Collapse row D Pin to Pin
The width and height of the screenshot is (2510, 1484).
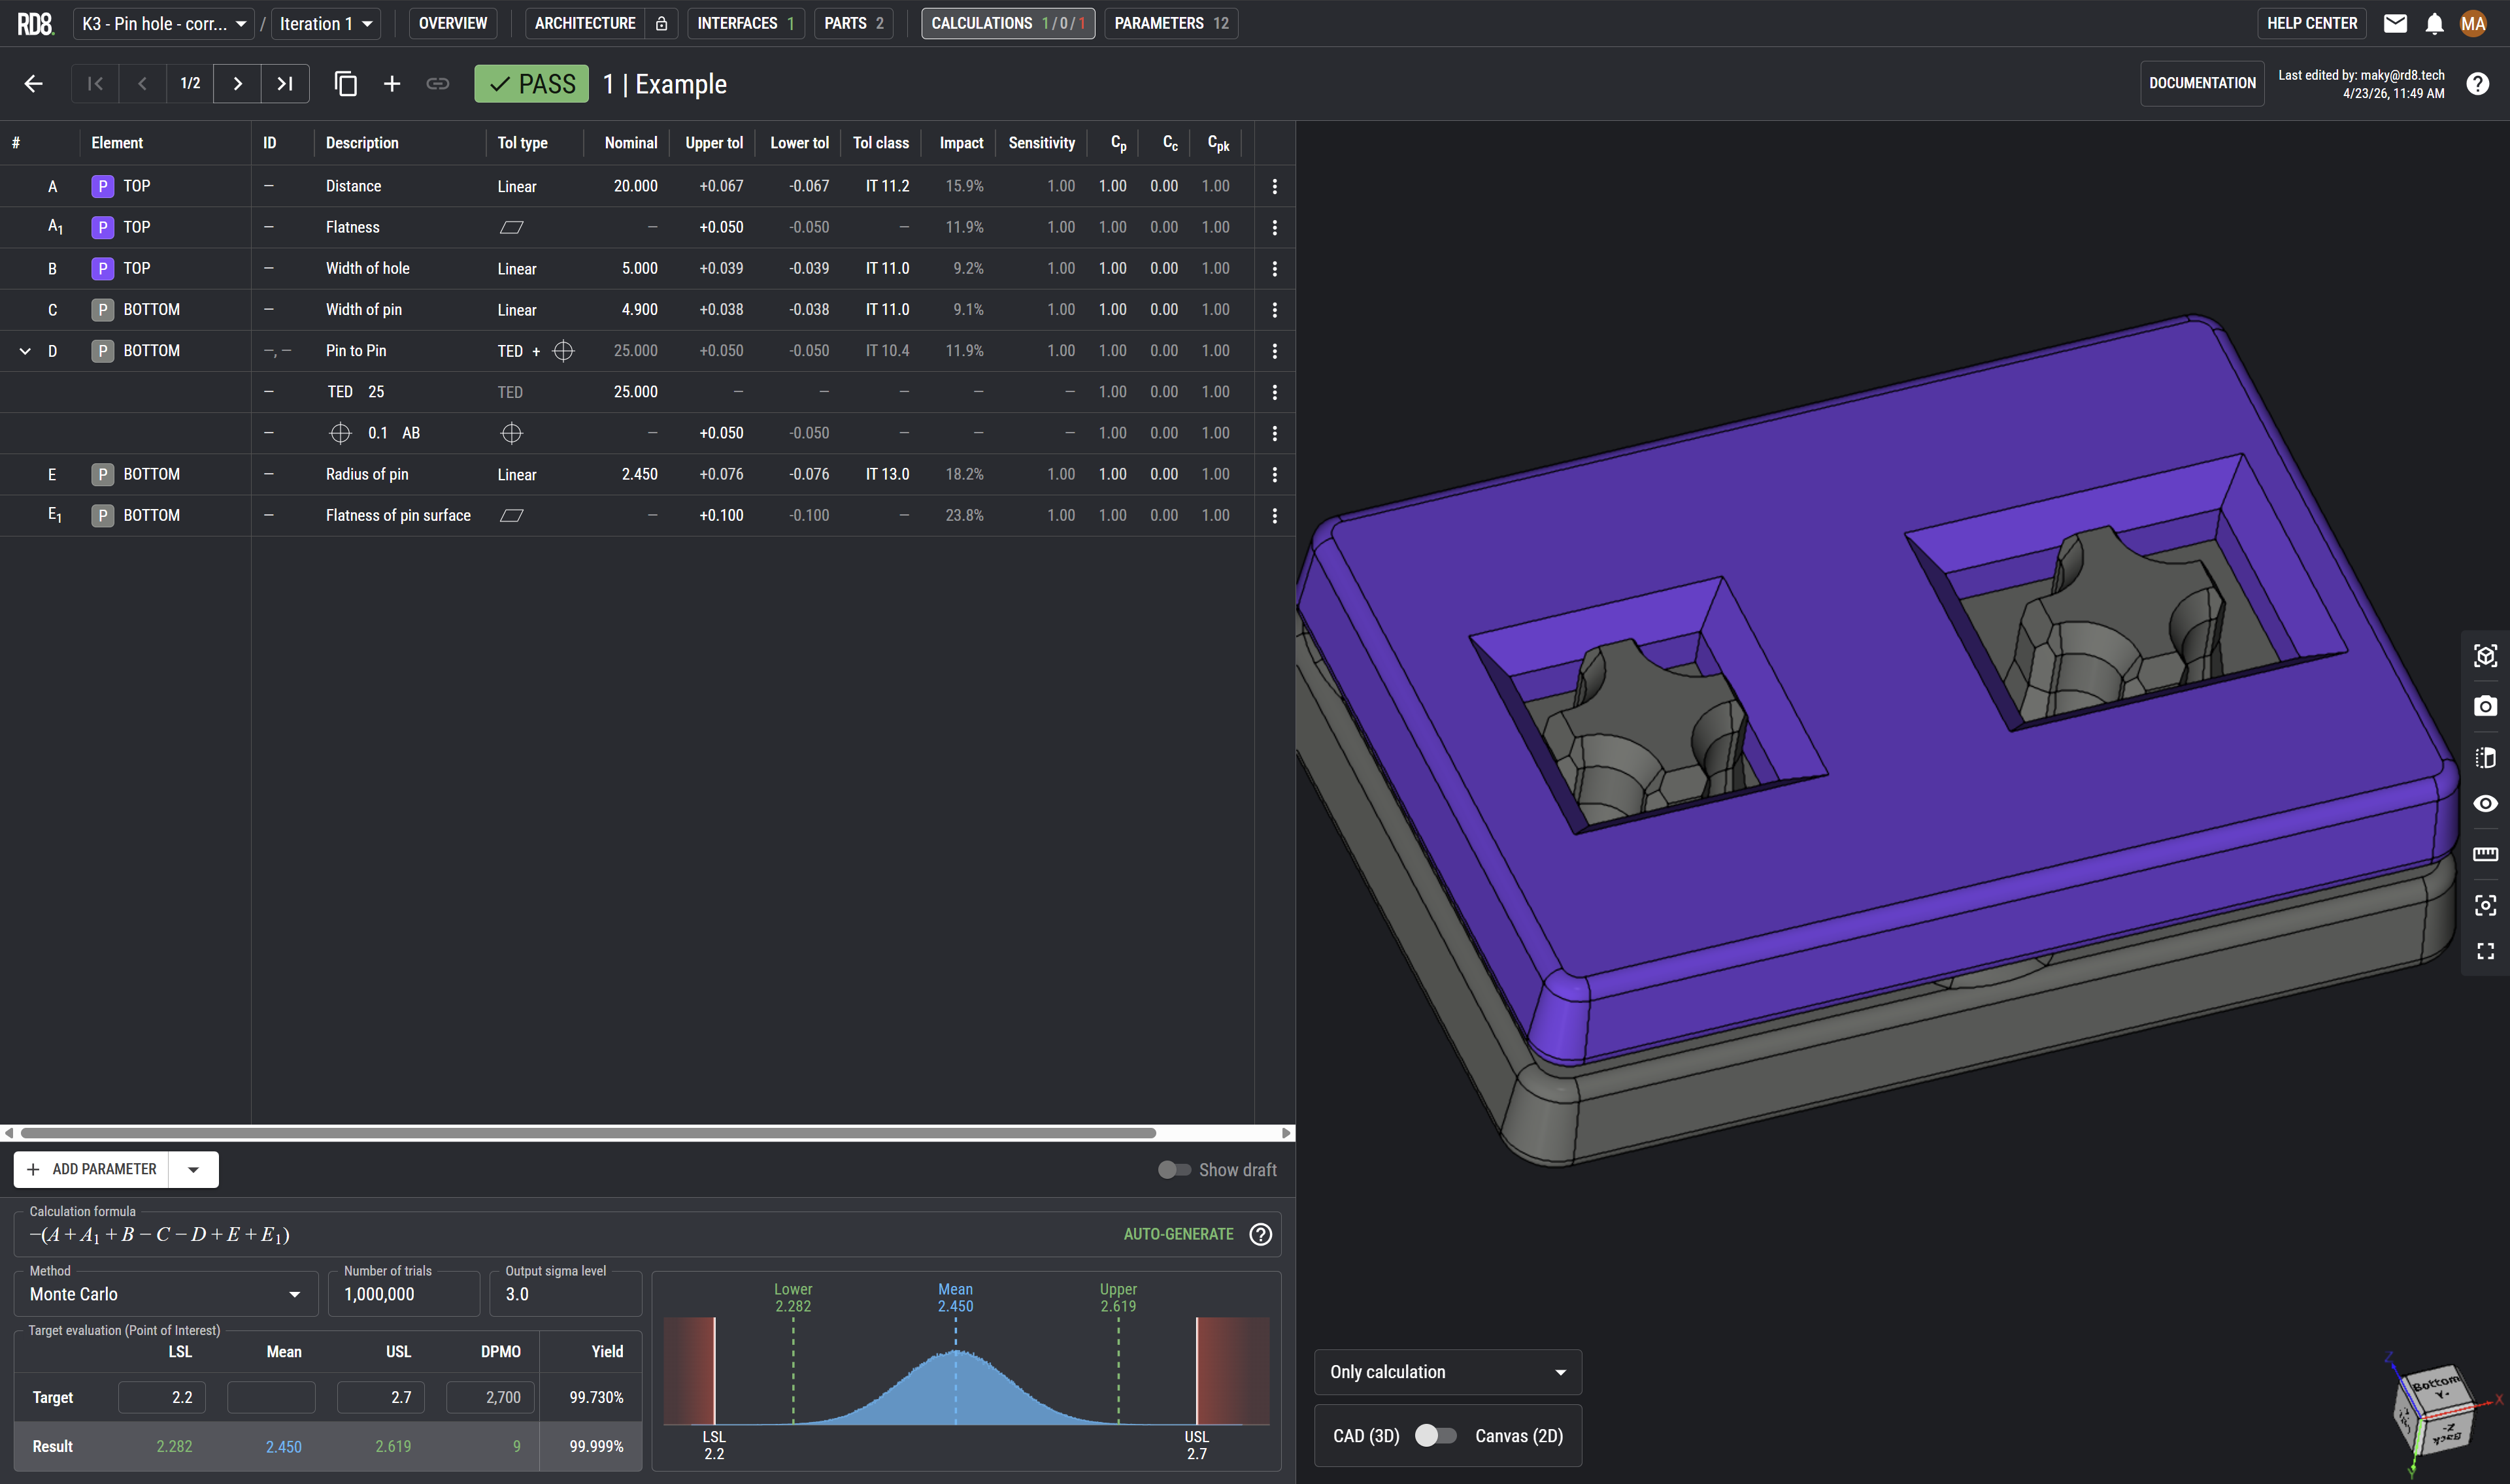coord(25,351)
